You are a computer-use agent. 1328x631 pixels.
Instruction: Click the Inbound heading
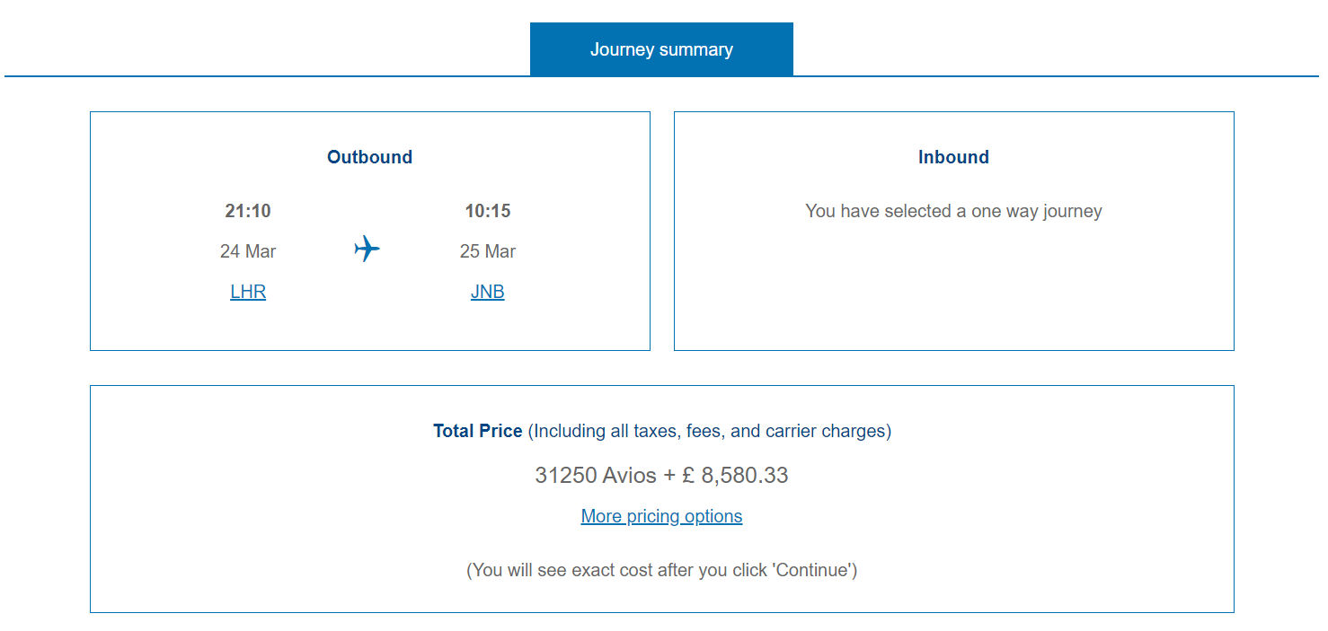click(953, 157)
